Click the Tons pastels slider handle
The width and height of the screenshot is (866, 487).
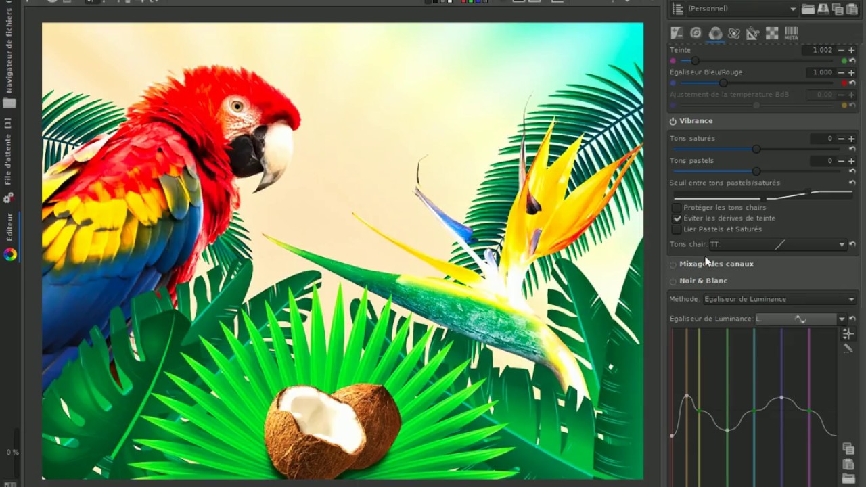(x=756, y=172)
